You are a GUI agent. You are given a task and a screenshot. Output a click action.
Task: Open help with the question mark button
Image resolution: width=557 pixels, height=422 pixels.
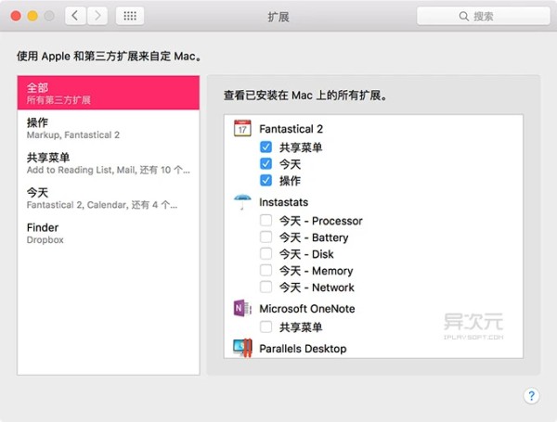tap(531, 395)
